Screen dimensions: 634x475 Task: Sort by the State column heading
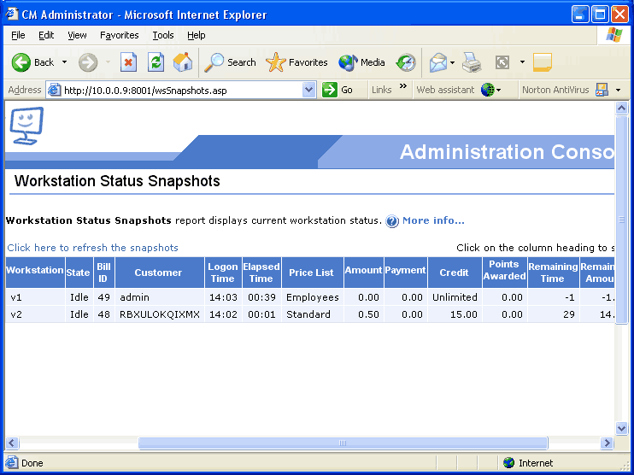click(78, 273)
